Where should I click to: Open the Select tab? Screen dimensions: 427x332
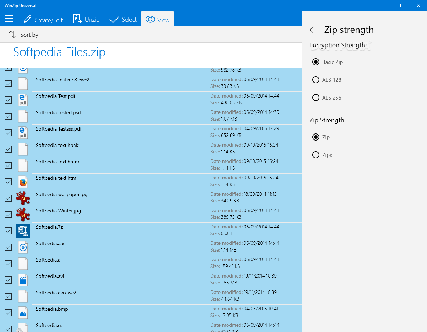tap(123, 19)
